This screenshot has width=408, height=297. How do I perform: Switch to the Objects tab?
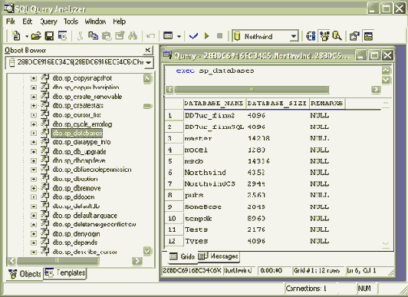coord(25,274)
